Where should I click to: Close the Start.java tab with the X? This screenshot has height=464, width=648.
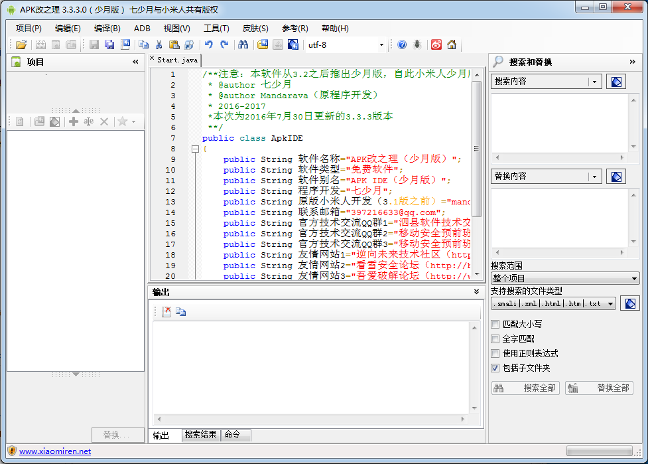pyautogui.click(x=152, y=58)
